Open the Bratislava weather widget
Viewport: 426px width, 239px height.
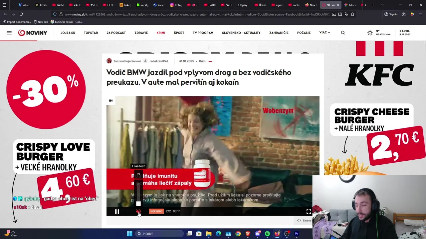coord(379,33)
